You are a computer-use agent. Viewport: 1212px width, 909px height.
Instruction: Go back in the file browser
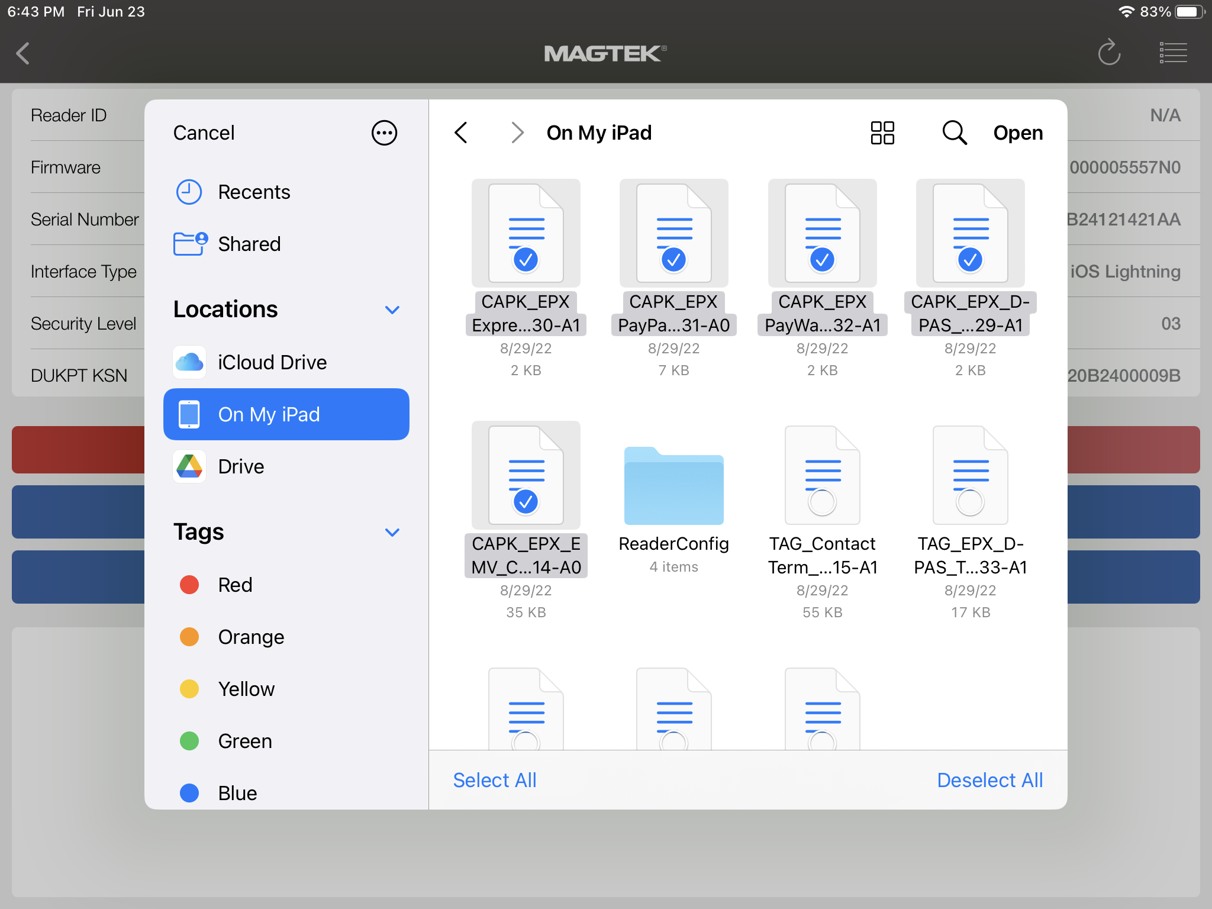pos(461,133)
